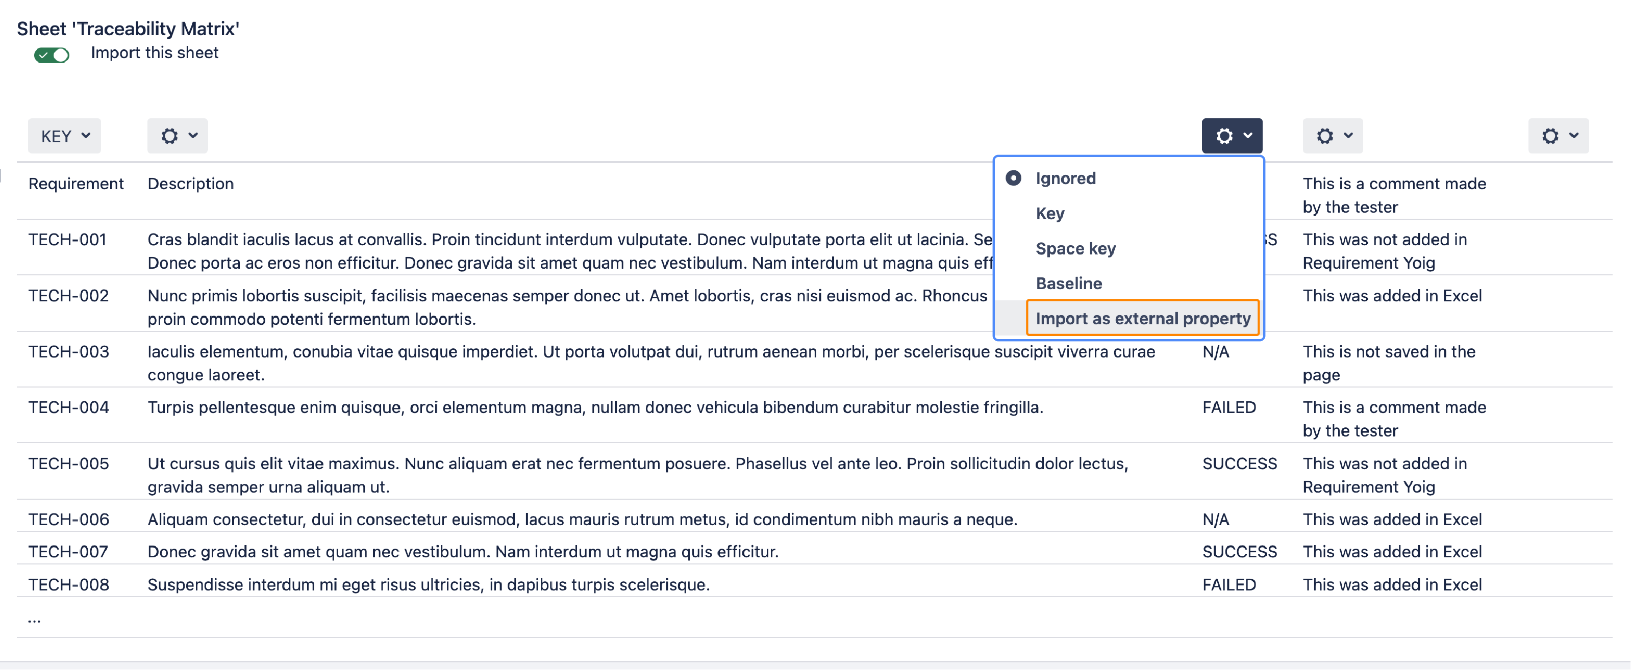Select the 'Ignored' radio option
Viewport: 1631px width, 670px height.
pos(1014,178)
